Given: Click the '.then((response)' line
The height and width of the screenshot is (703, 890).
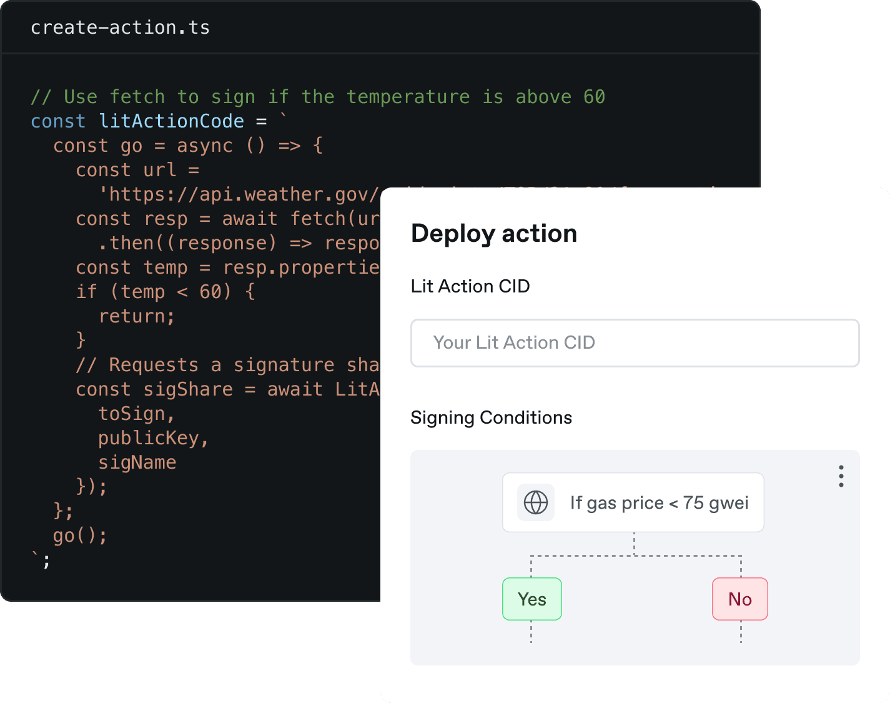Looking at the screenshot, I should pos(239,243).
